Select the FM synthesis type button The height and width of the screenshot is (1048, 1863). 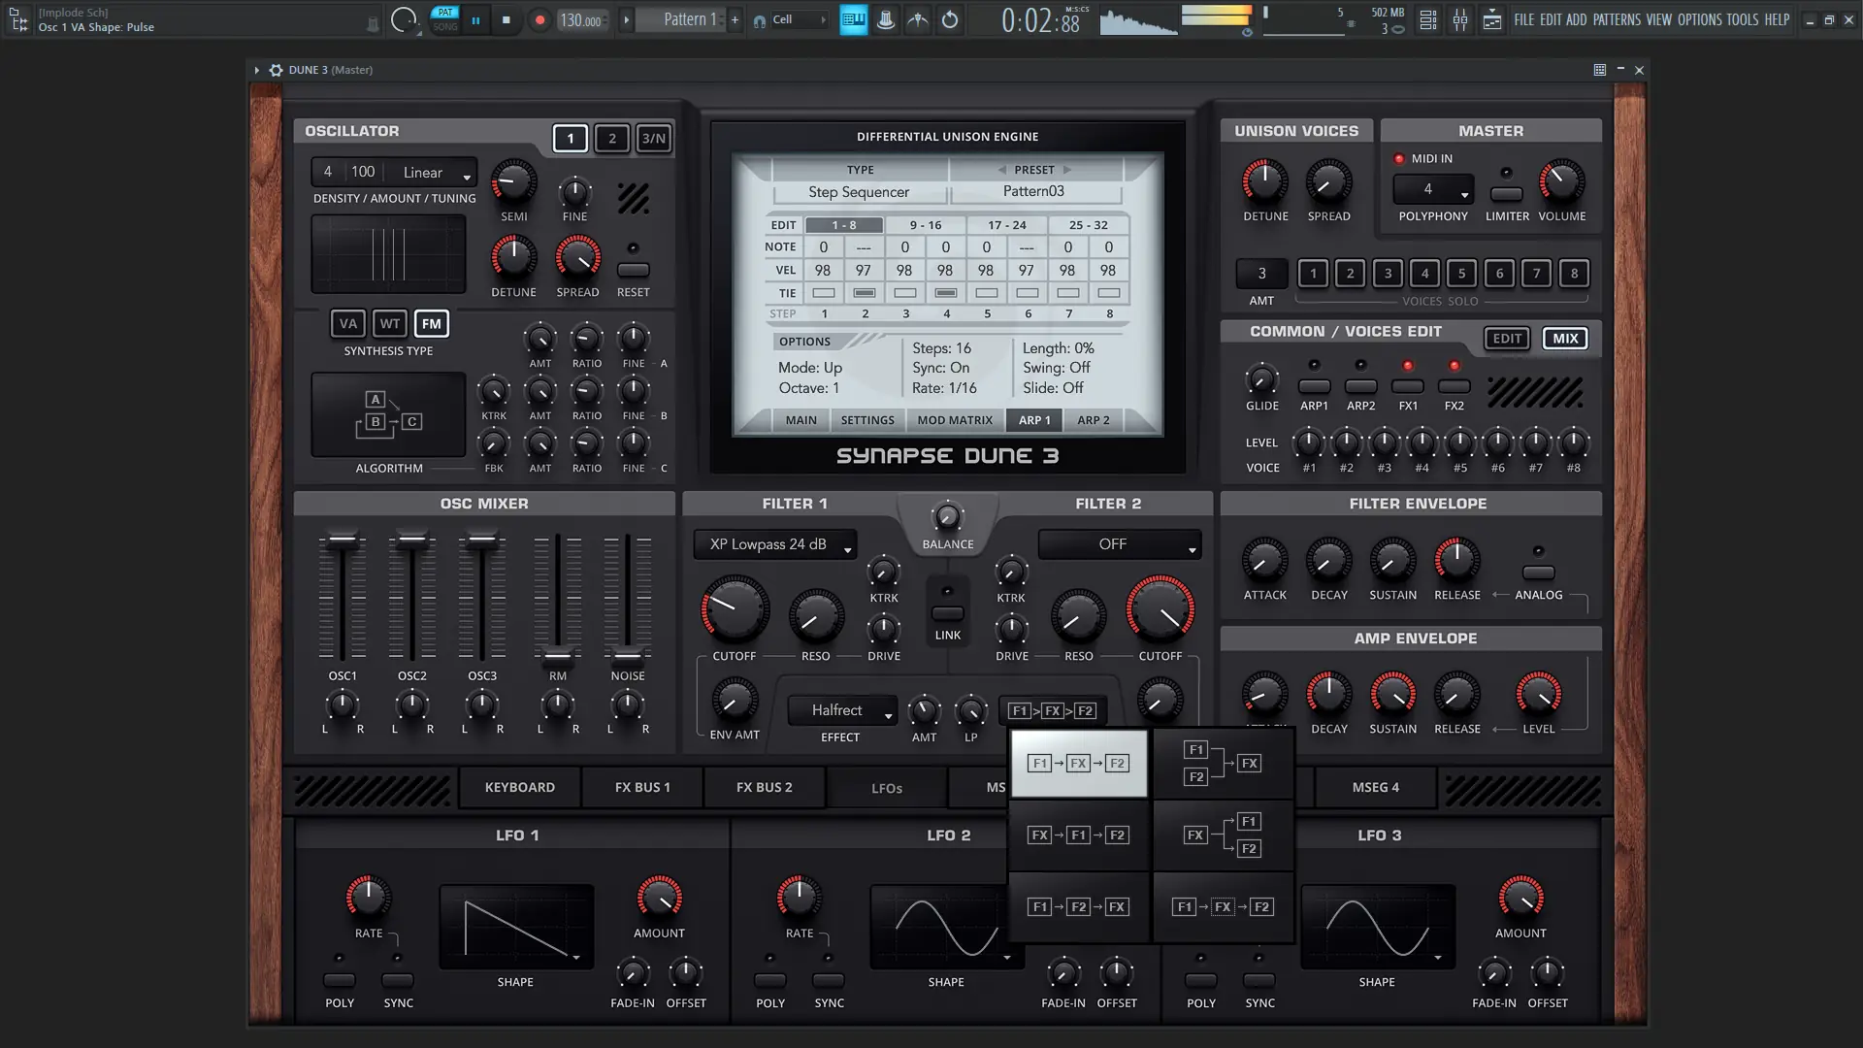tap(431, 324)
